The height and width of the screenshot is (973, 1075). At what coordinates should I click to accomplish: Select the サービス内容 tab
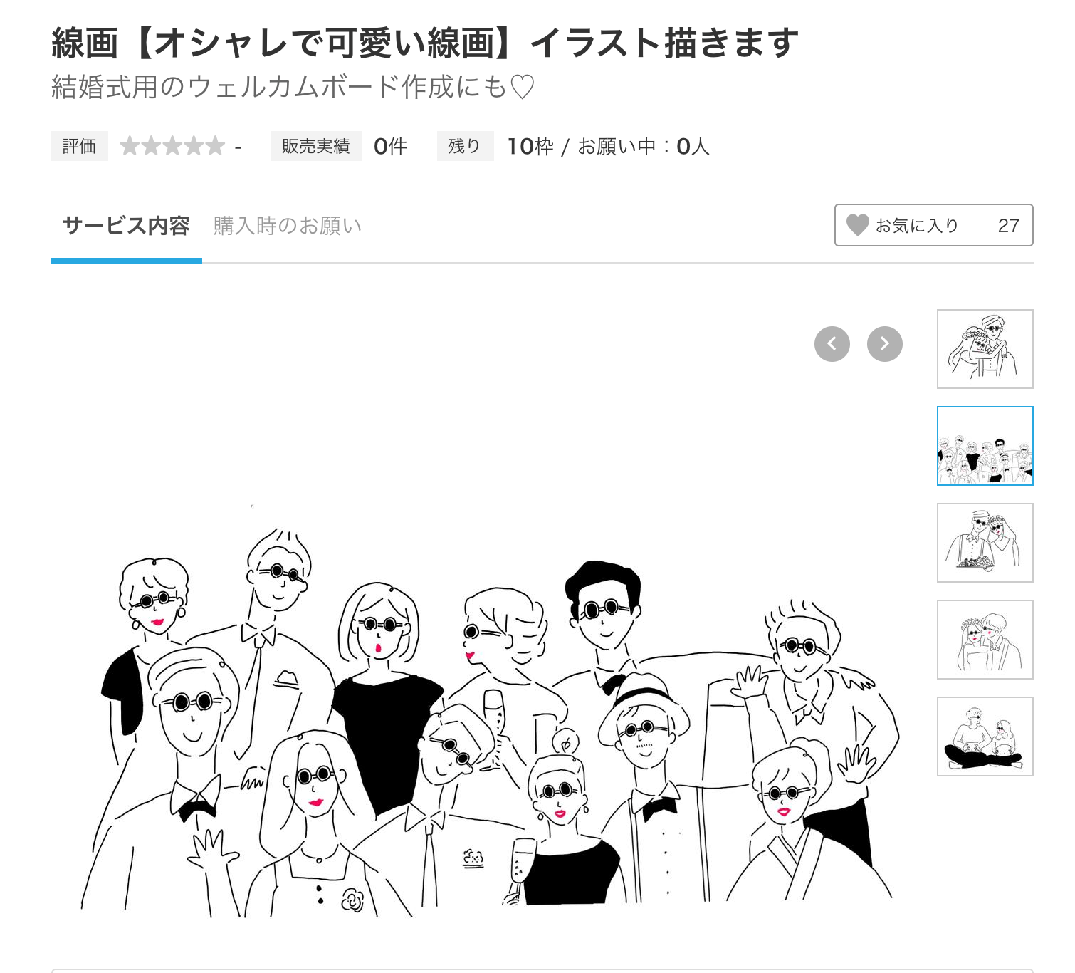[x=126, y=226]
